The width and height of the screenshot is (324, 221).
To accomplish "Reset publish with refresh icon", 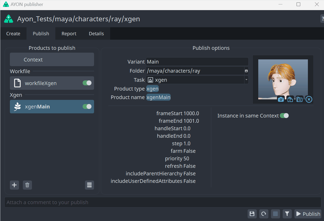I will click(264, 214).
